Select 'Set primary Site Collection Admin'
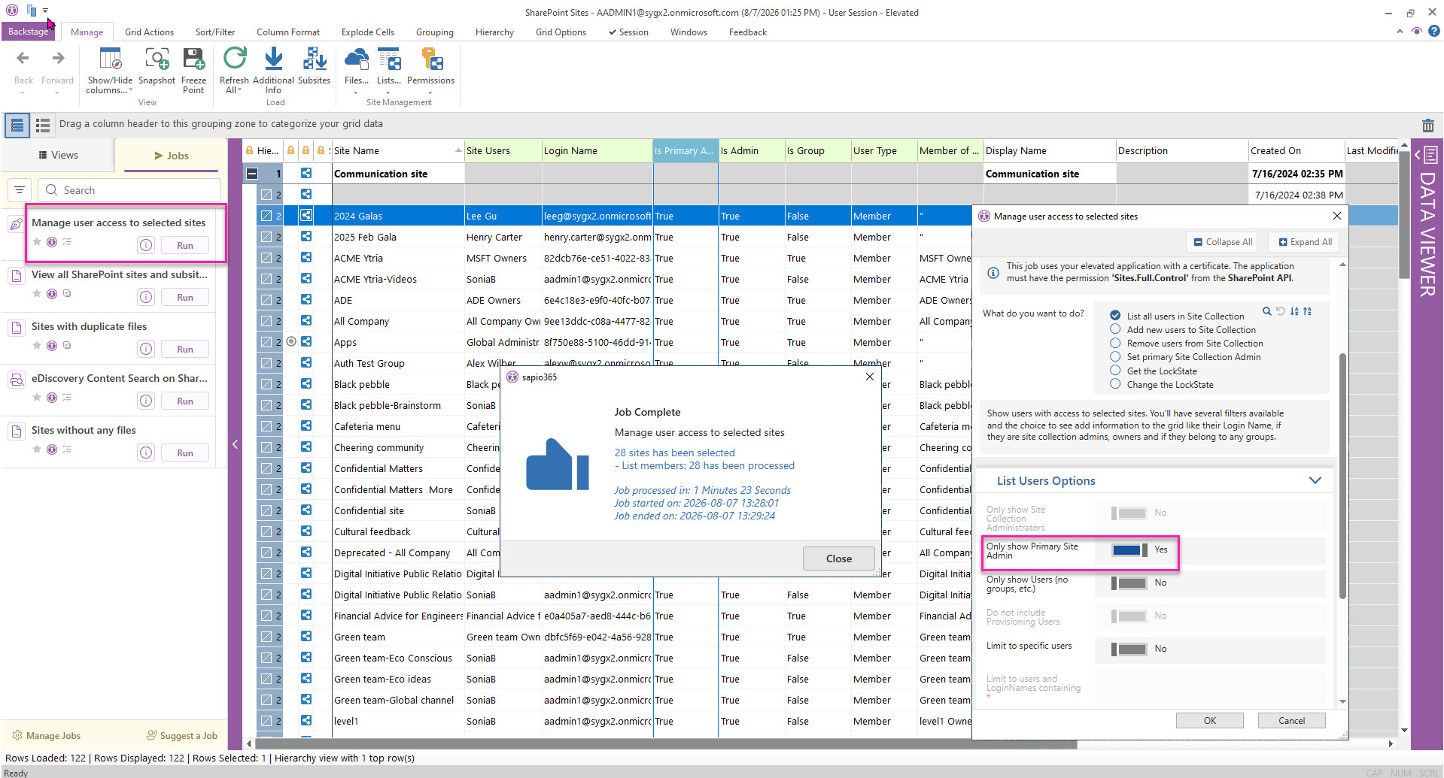This screenshot has width=1444, height=778. coord(1115,356)
